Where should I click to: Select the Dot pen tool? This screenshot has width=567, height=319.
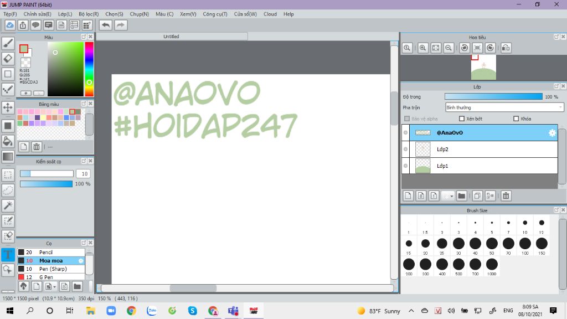8,90
